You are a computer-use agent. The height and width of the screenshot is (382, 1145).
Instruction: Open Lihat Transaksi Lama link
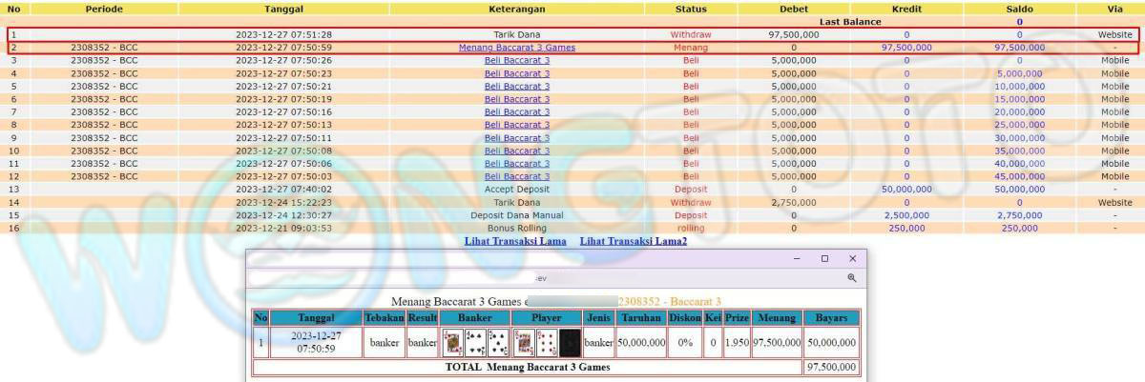click(515, 241)
